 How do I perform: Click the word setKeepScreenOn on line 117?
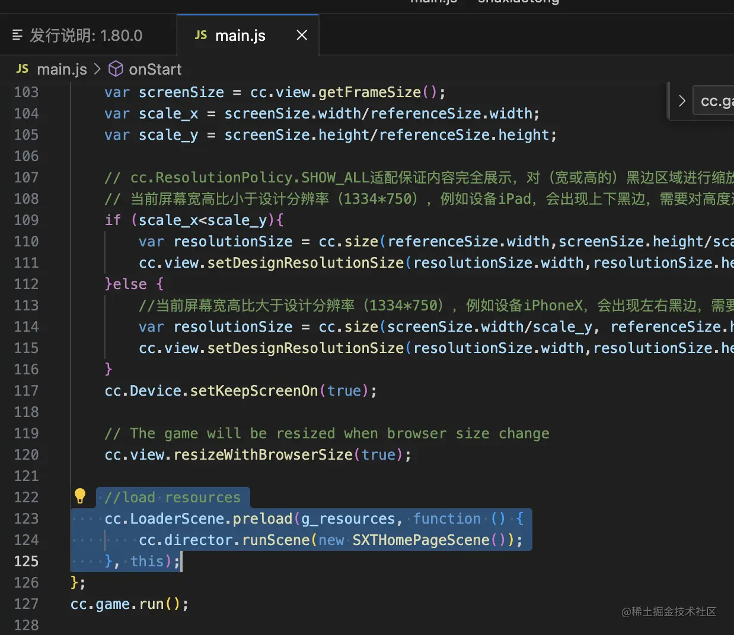[254, 390]
